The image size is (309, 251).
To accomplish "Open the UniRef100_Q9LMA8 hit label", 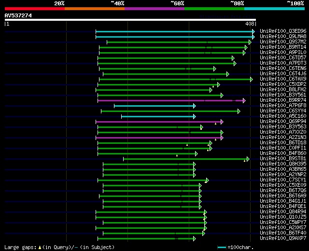I will (x=283, y=37).
